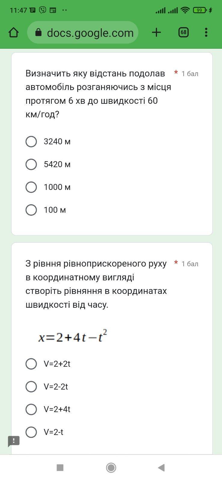
Task: Choose the V=2+4t option
Action: click(x=31, y=409)
